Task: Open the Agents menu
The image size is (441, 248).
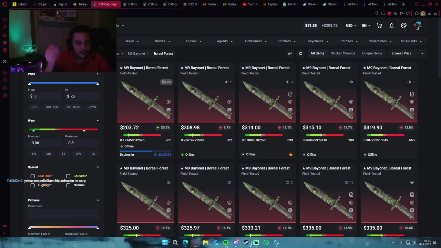Action: pos(225,41)
